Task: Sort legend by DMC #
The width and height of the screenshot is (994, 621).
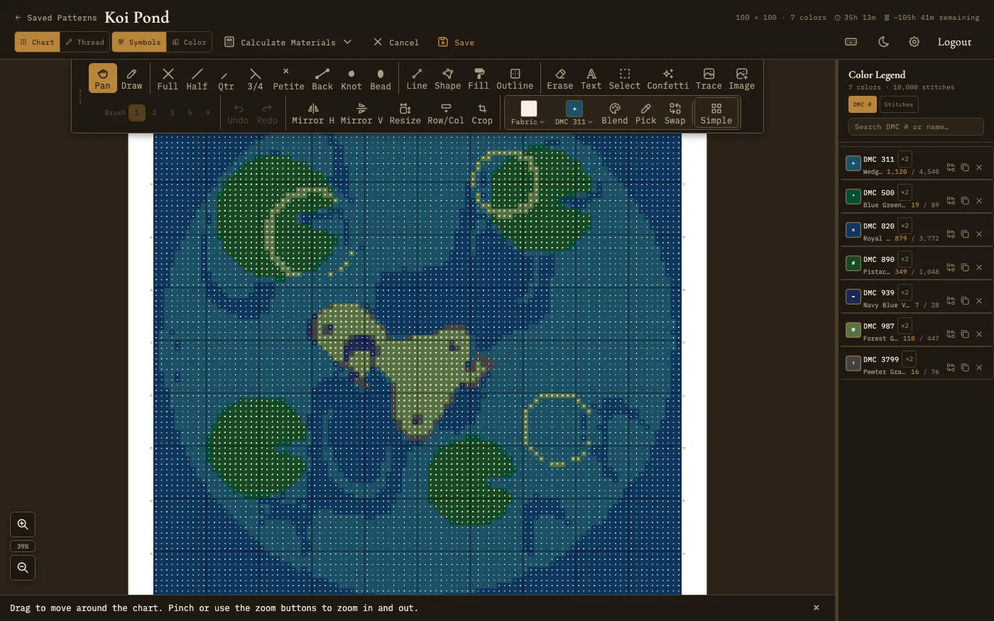Action: 863,104
